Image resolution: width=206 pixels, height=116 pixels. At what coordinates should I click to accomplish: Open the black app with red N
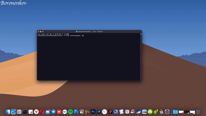[x=110, y=112]
